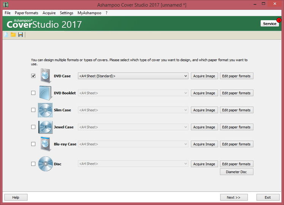Click the DVD Case cover icon
Image resolution: width=284 pixels, height=205 pixels.
[x=46, y=76]
